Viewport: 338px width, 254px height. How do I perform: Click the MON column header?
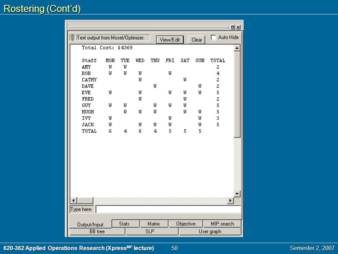110,60
